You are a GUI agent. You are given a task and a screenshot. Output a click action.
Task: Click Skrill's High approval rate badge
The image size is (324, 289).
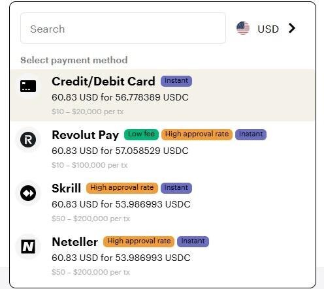(x=122, y=188)
